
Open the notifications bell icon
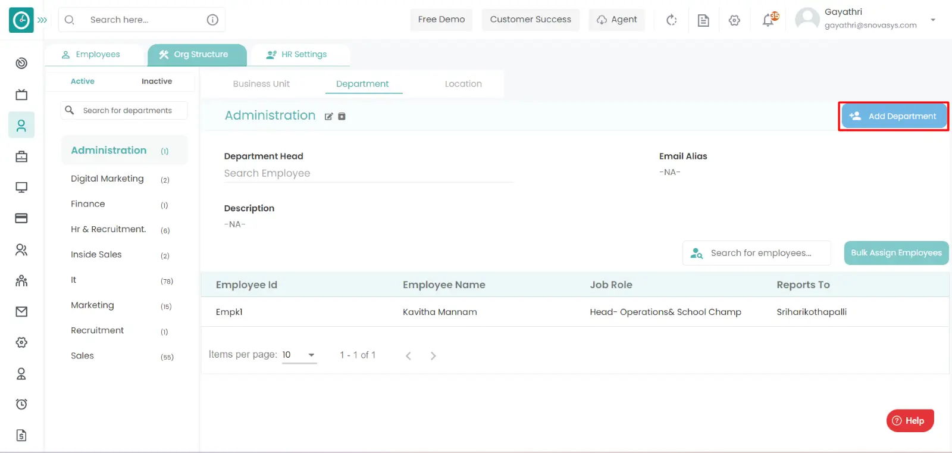point(768,20)
